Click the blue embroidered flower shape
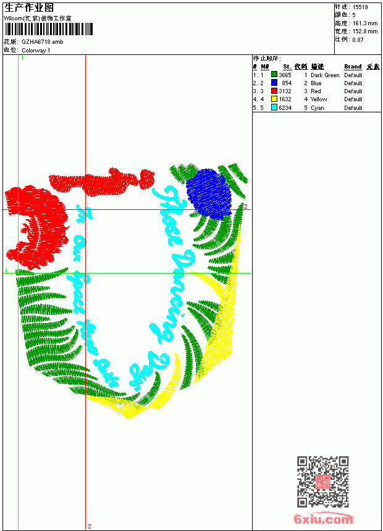The height and width of the screenshot is (531, 383). (209, 194)
